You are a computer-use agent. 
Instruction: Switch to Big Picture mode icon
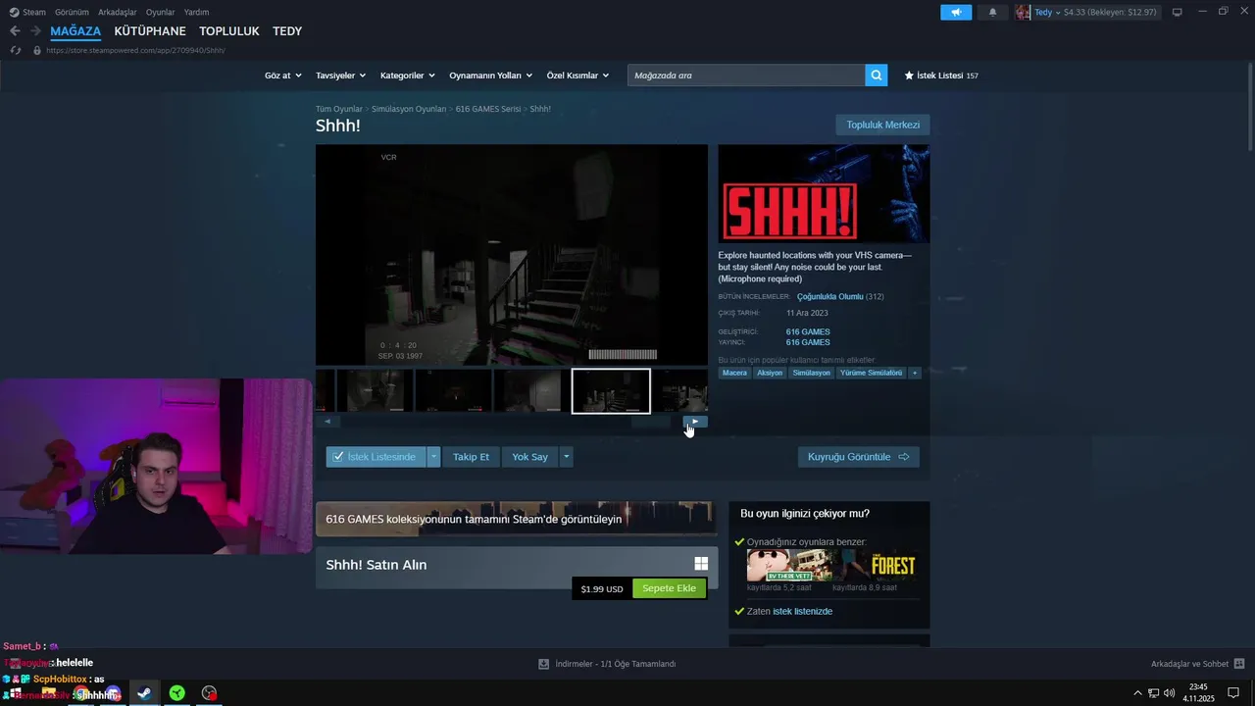tap(1178, 12)
